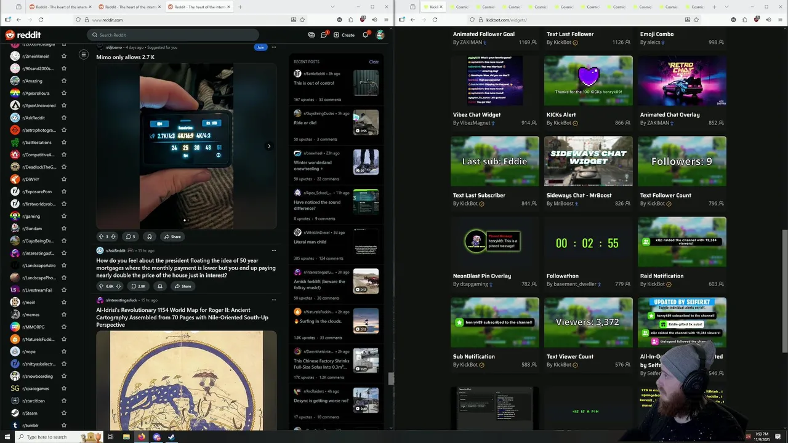The width and height of the screenshot is (788, 443).
Task: Reload the reddit.com page
Action: [42, 20]
